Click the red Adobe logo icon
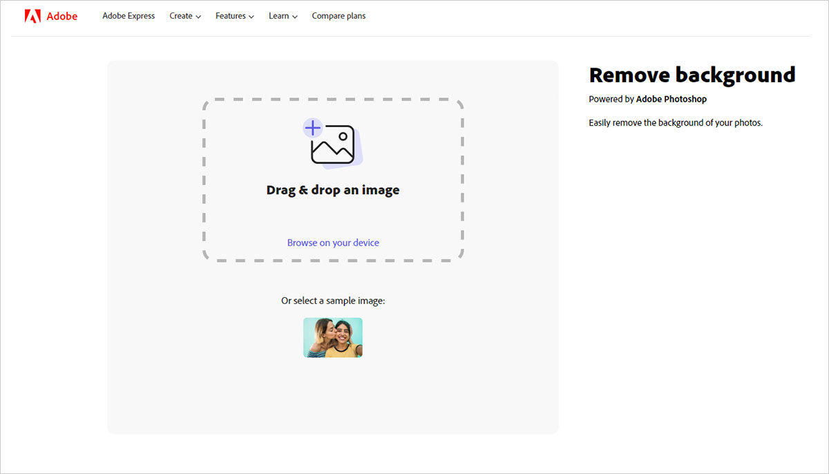The image size is (829, 474). [x=32, y=16]
